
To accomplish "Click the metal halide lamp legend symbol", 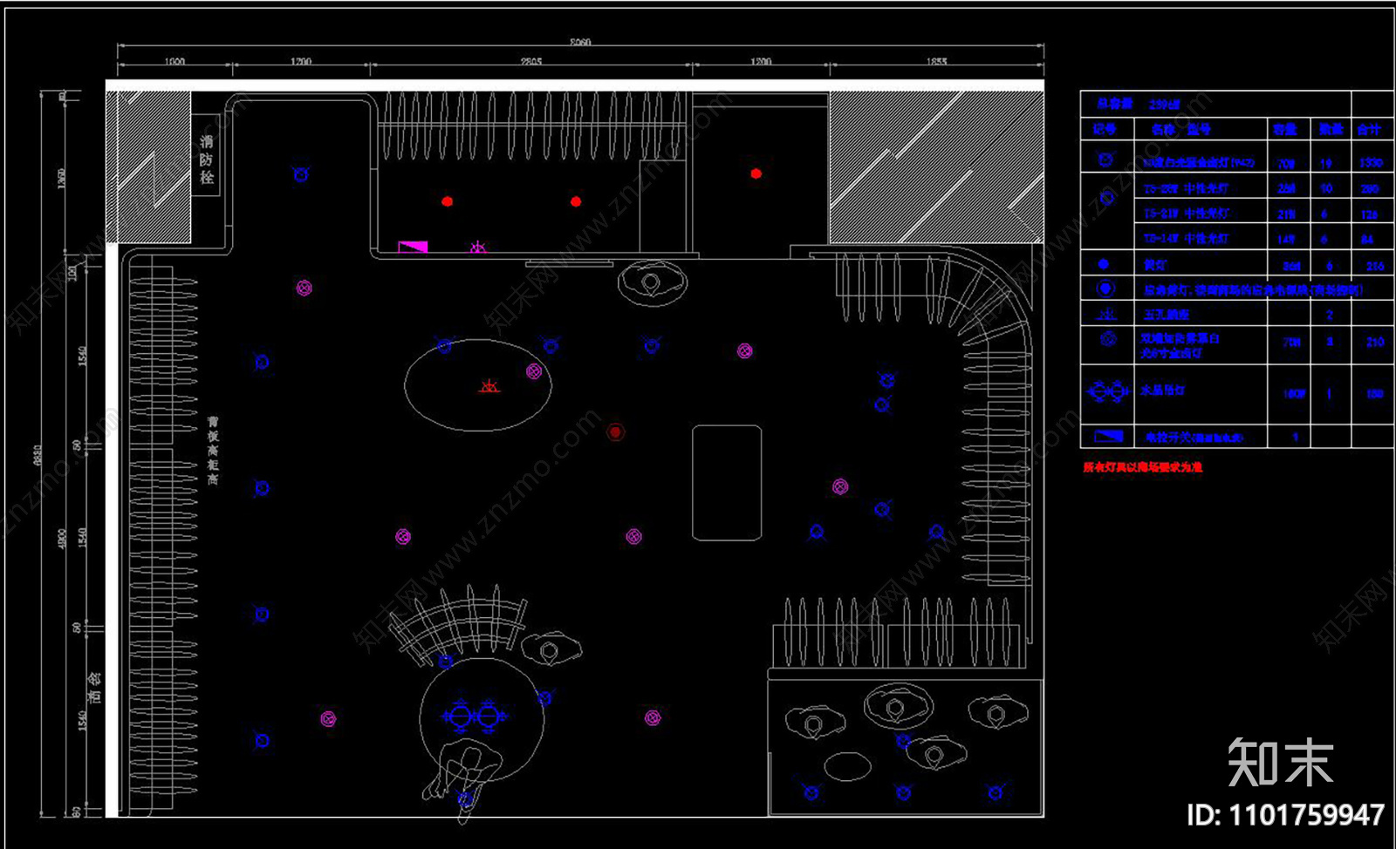I will point(1105,160).
